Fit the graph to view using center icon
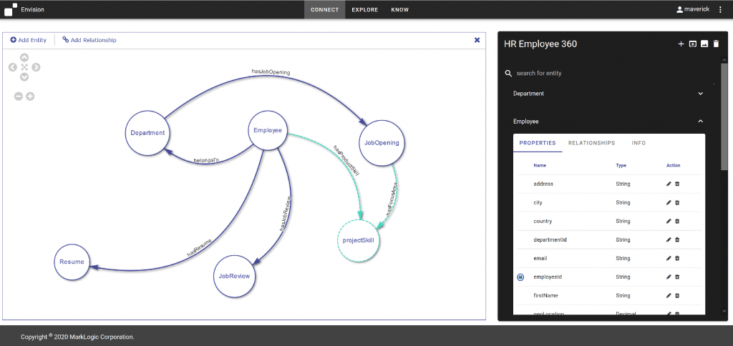Screen dimensions: 733x346 [24, 67]
